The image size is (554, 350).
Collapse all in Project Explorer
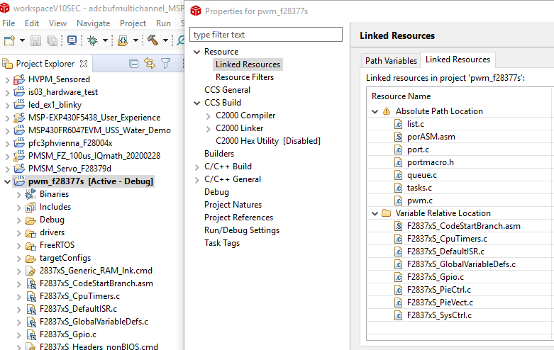coord(133,64)
